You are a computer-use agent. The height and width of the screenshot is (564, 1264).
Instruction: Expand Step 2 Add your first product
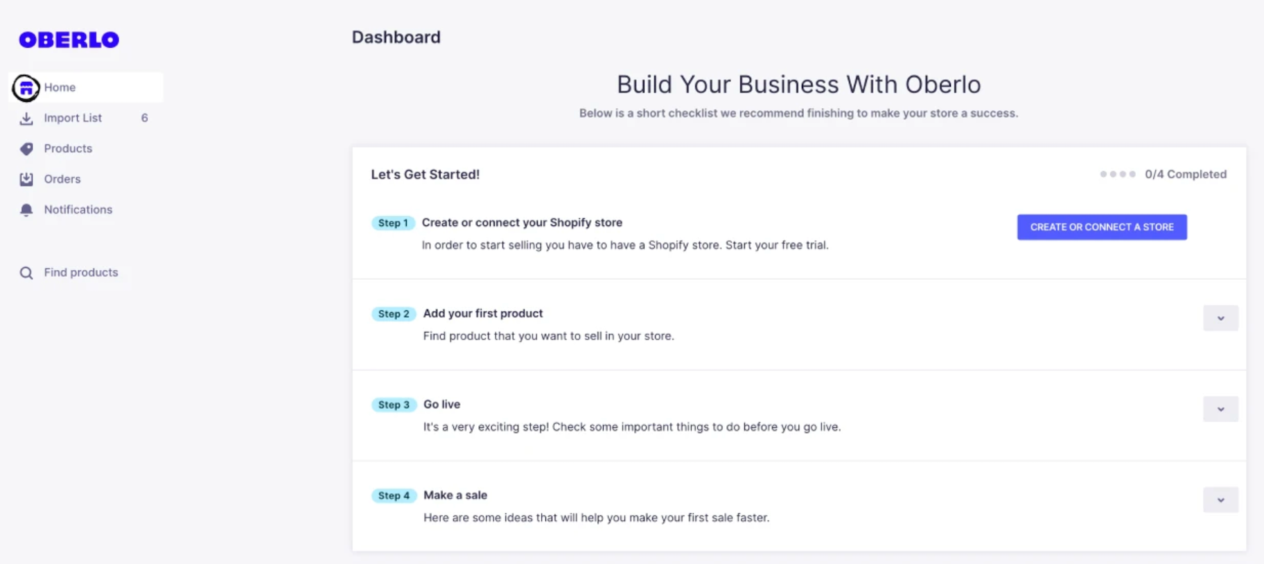pos(1220,318)
